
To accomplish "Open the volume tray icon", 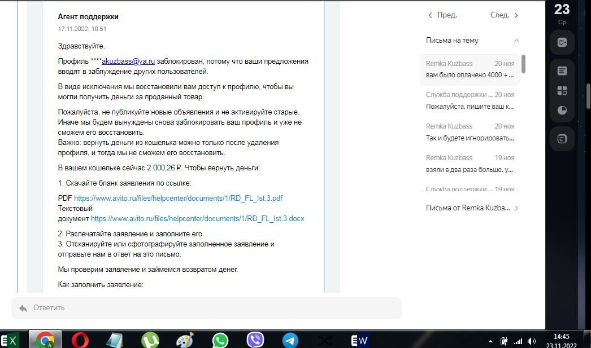I will [x=532, y=341].
